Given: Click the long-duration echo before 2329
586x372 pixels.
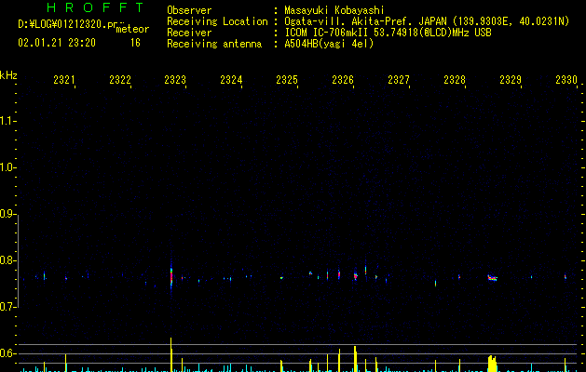Looking at the screenshot, I should click(x=493, y=277).
